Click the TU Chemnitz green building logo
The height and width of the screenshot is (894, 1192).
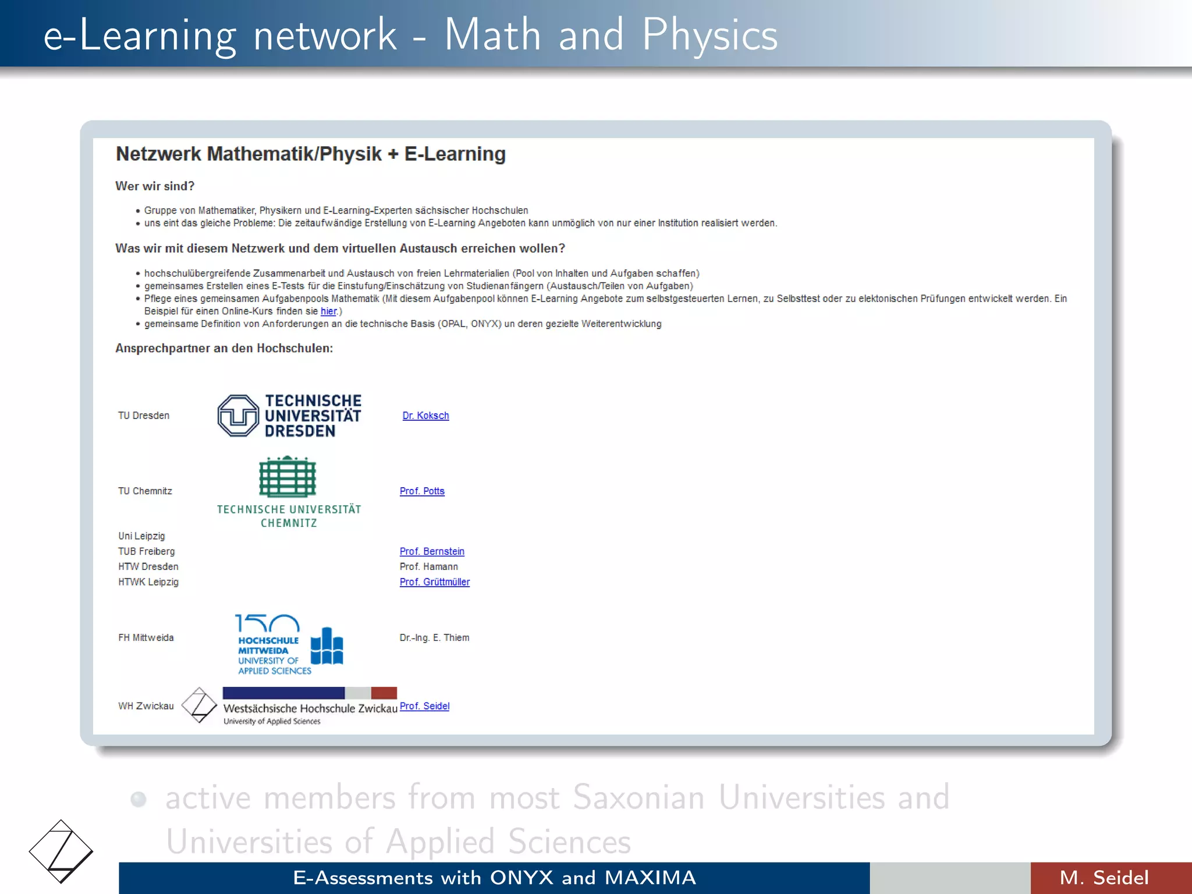click(288, 477)
